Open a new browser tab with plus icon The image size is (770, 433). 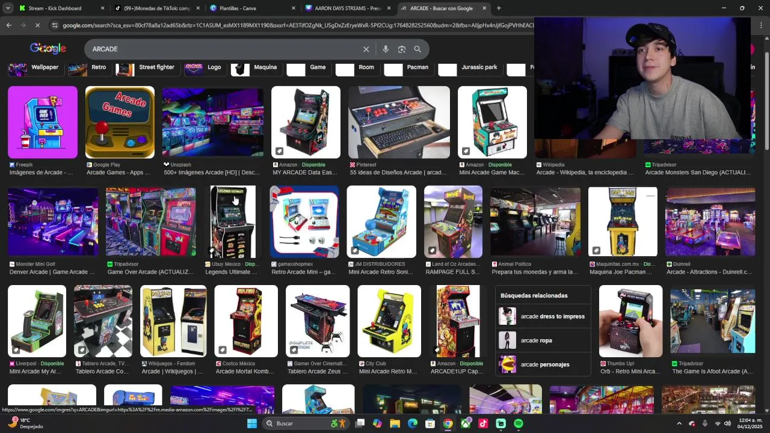pos(499,8)
